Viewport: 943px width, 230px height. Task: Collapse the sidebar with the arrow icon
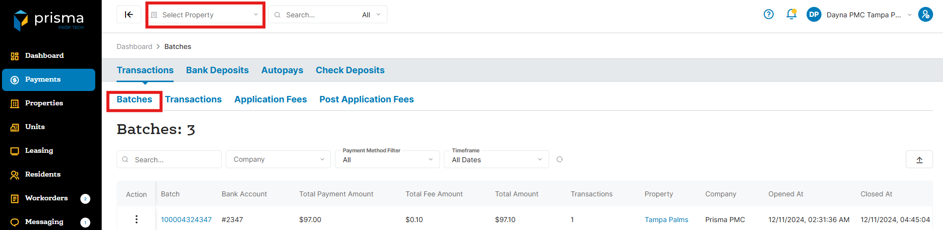coord(129,15)
